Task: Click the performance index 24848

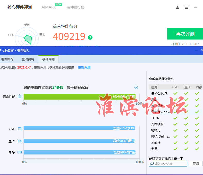Action: coord(58,87)
